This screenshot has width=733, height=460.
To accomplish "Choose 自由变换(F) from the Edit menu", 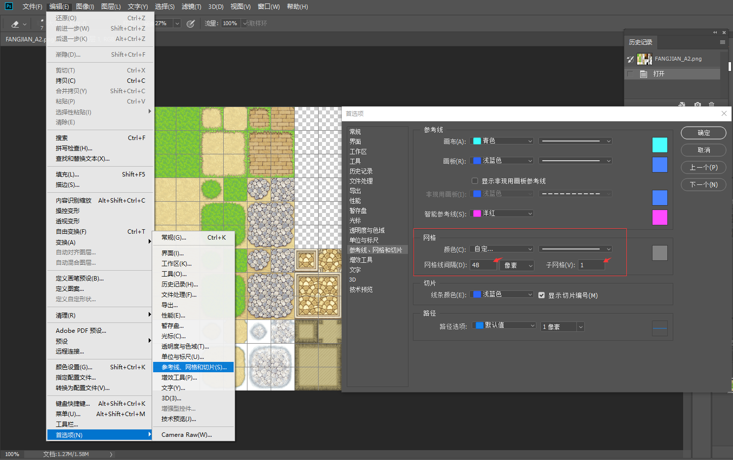I will (x=100, y=232).
